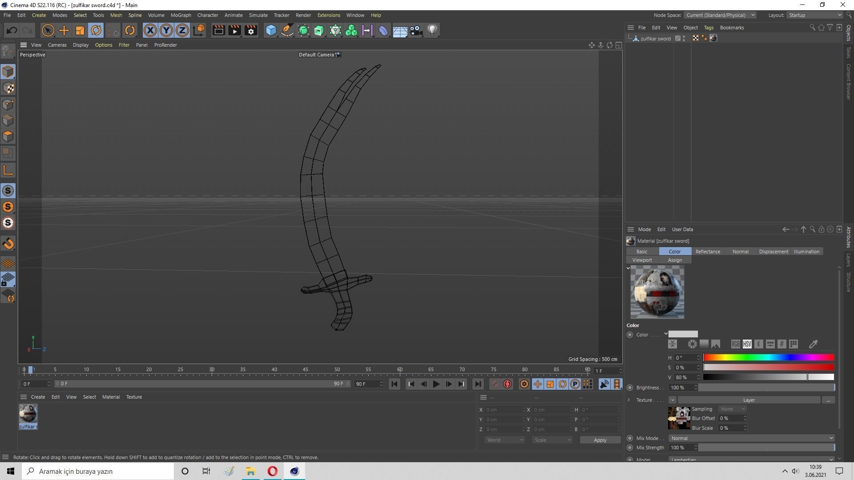
Task: Click the gray Color swatch
Action: (683, 334)
